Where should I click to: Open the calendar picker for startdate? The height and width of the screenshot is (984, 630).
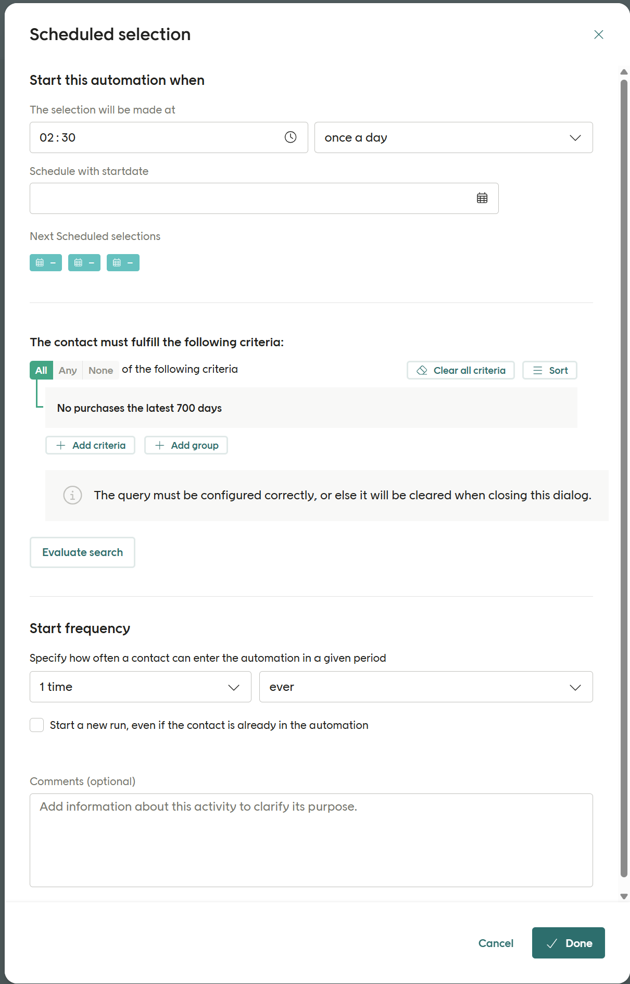tap(482, 198)
